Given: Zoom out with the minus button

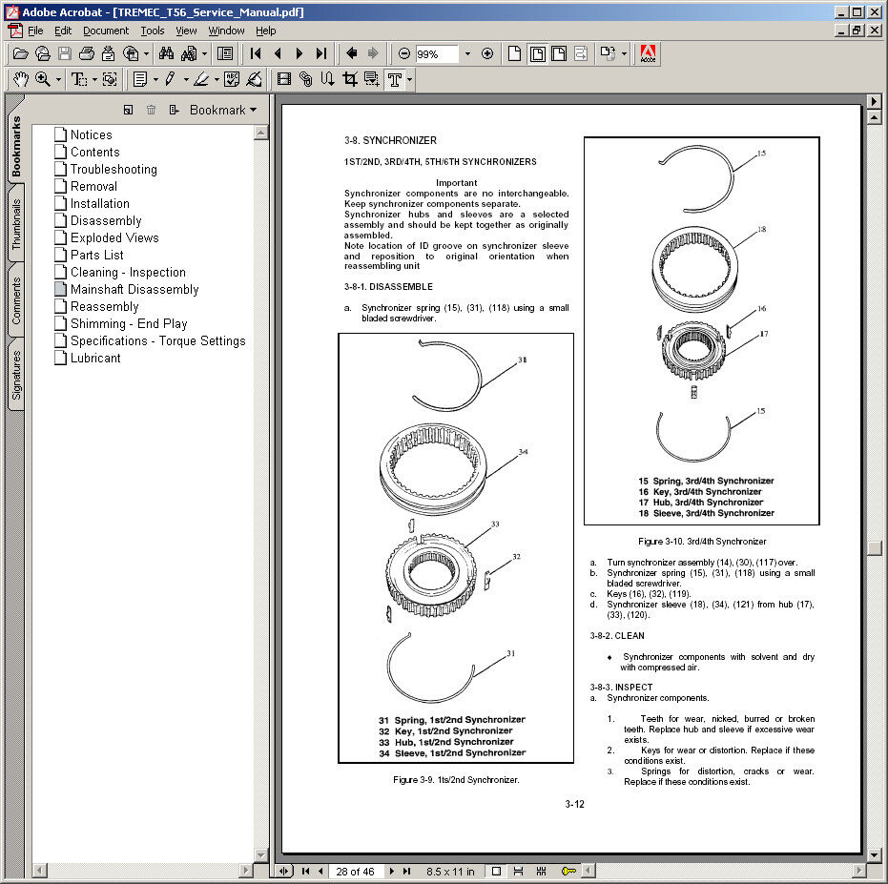Looking at the screenshot, I should pyautogui.click(x=403, y=53).
